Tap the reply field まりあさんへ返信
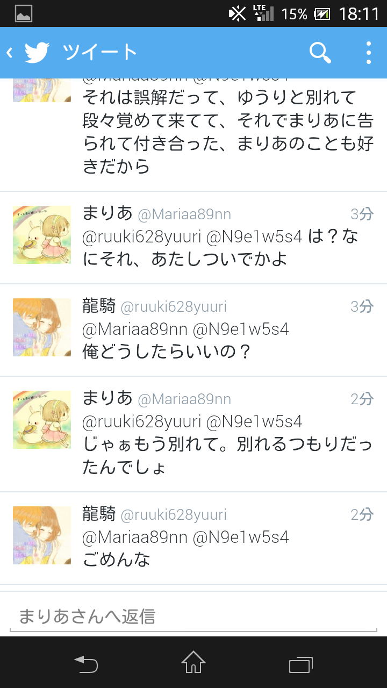The height and width of the screenshot is (688, 387). pyautogui.click(x=193, y=616)
